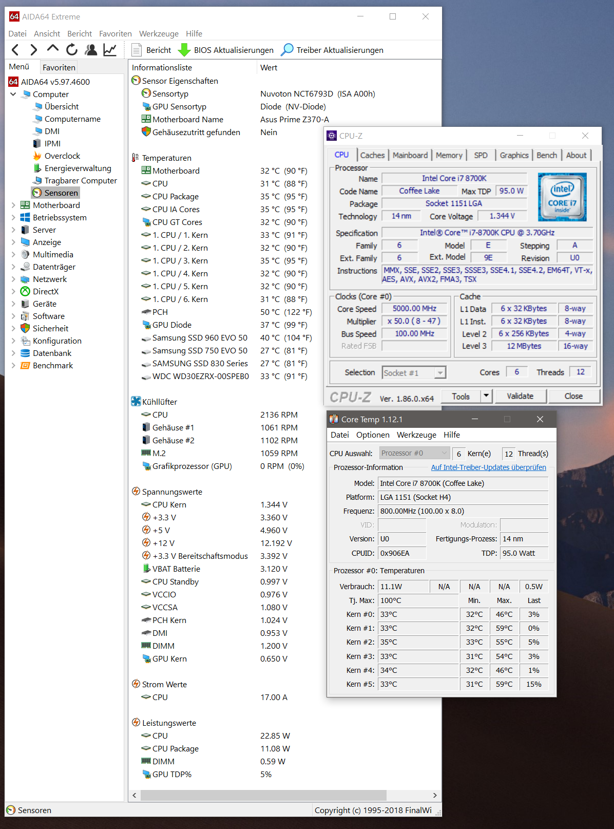Select IPMI tree item
The height and width of the screenshot is (829, 614).
pos(47,143)
